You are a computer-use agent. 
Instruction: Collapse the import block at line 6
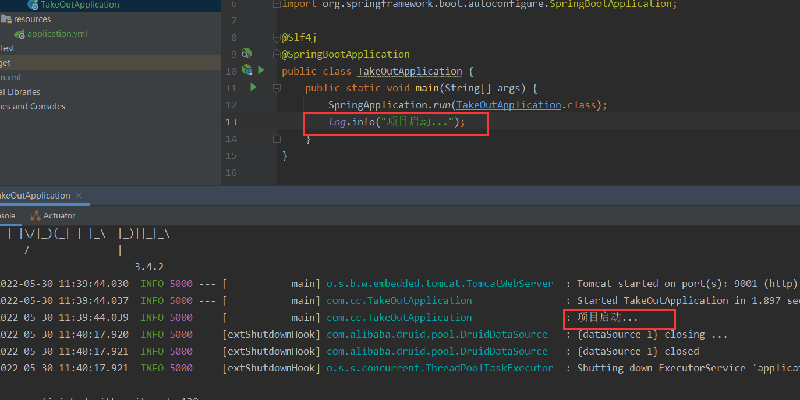(x=278, y=5)
